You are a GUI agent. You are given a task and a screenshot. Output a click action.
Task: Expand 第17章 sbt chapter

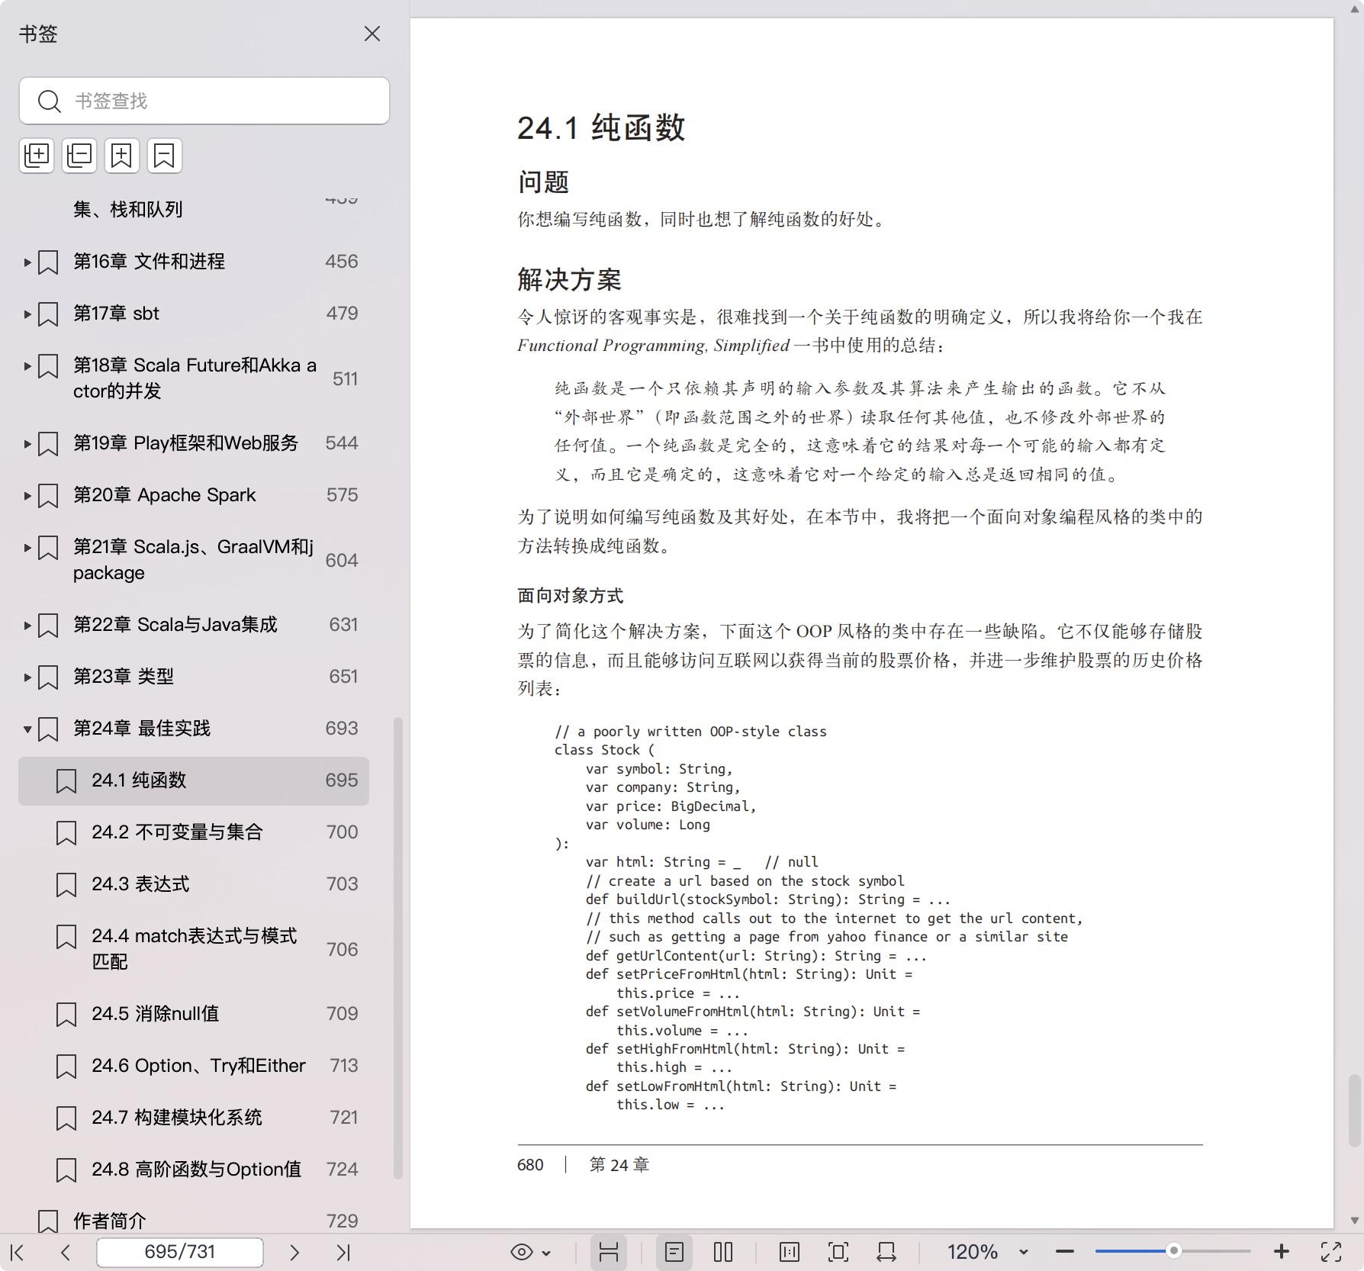tap(27, 314)
